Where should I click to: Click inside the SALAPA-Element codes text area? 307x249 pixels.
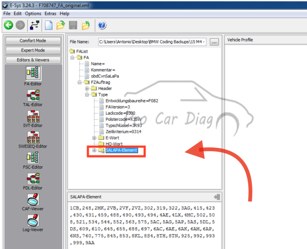tap(145, 225)
